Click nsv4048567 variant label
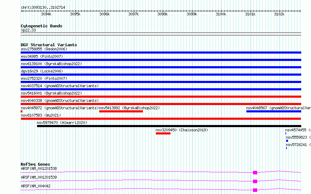This screenshot has width=311, height=194. pyautogui.click(x=279, y=108)
